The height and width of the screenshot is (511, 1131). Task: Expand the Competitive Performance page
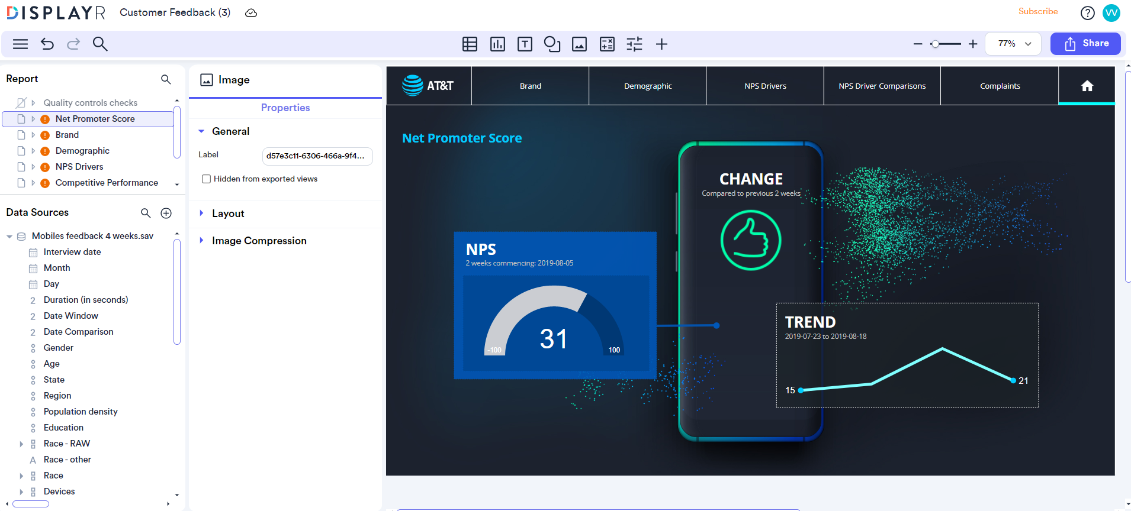tap(33, 183)
